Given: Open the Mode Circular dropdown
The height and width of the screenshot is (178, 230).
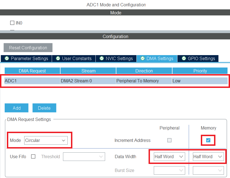Looking at the screenshot, I should click(45, 140).
